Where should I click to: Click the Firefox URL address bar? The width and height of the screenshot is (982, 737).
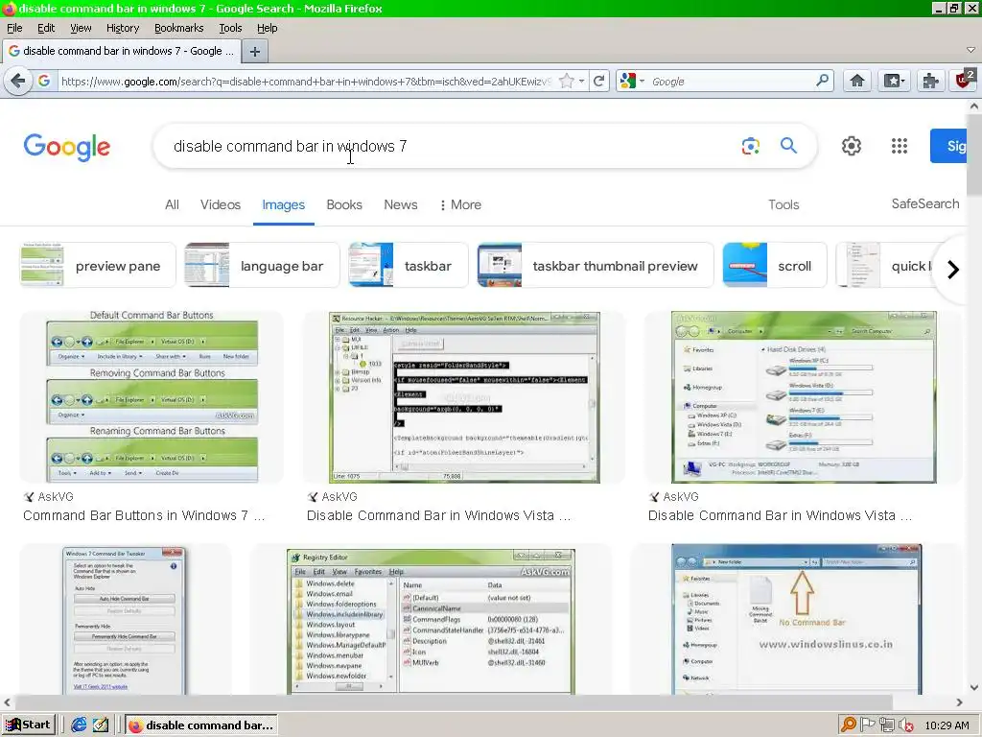click(x=306, y=82)
